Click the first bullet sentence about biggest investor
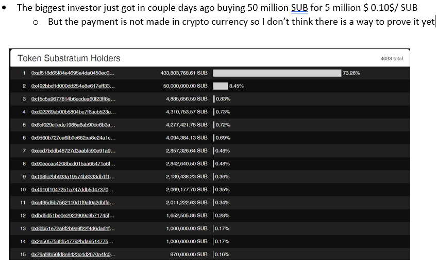The width and height of the screenshot is (436, 266). point(217,8)
